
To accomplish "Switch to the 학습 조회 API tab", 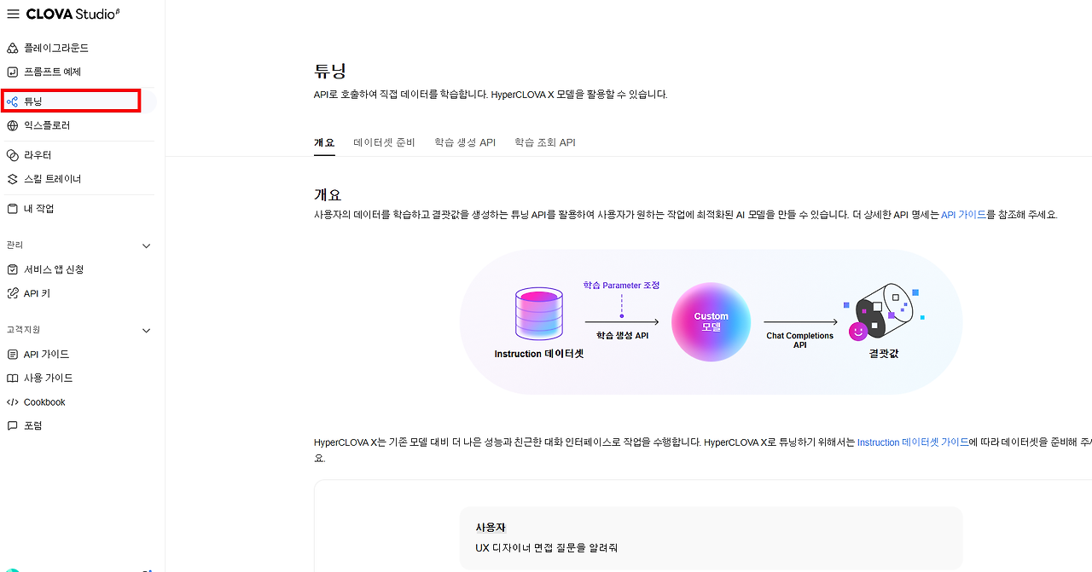I will (545, 142).
